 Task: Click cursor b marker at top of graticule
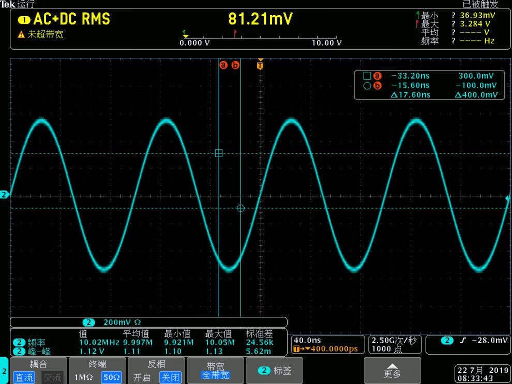point(235,65)
